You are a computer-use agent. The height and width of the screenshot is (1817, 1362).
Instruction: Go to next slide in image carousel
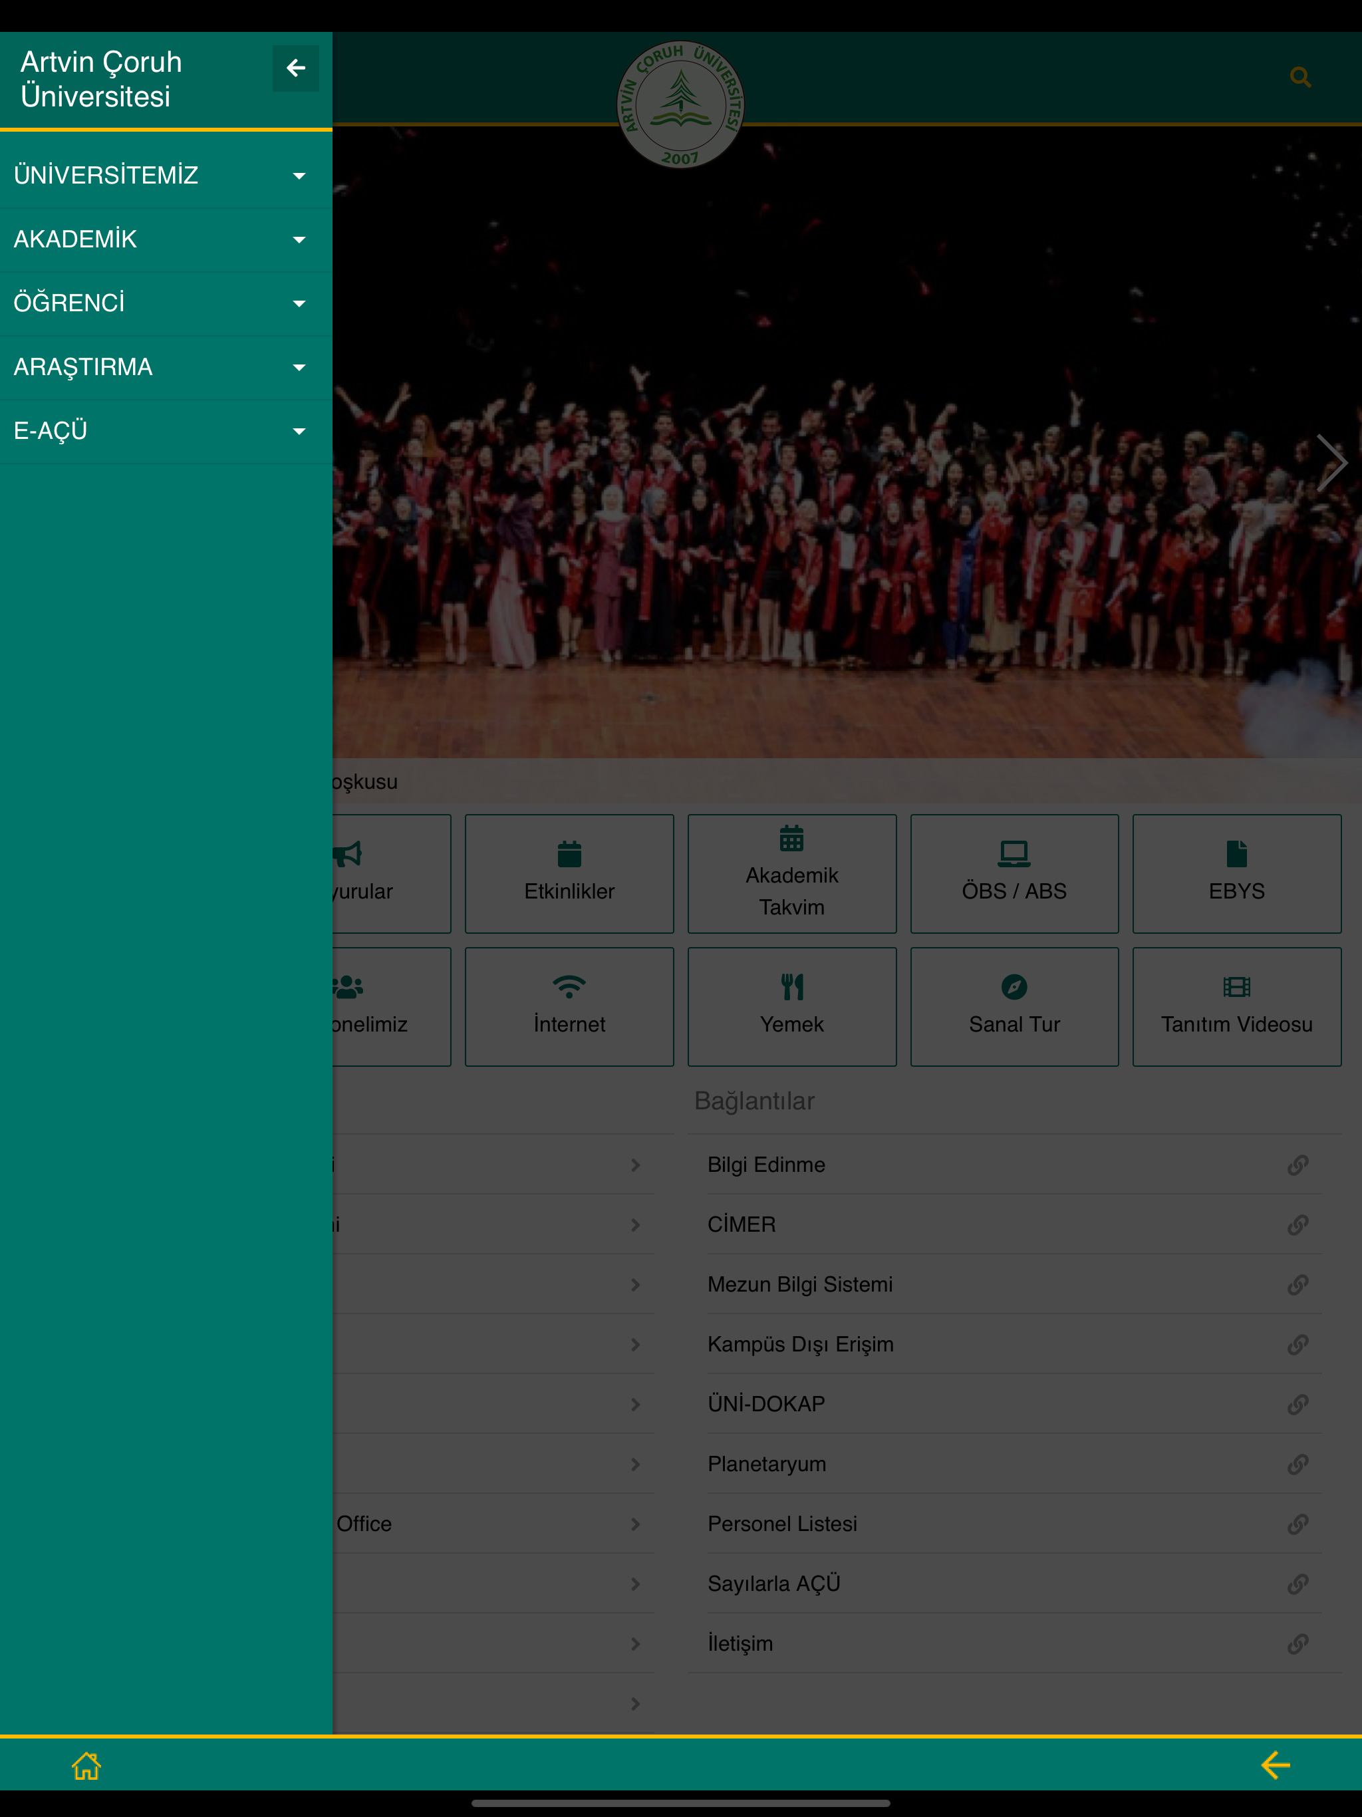pos(1331,464)
